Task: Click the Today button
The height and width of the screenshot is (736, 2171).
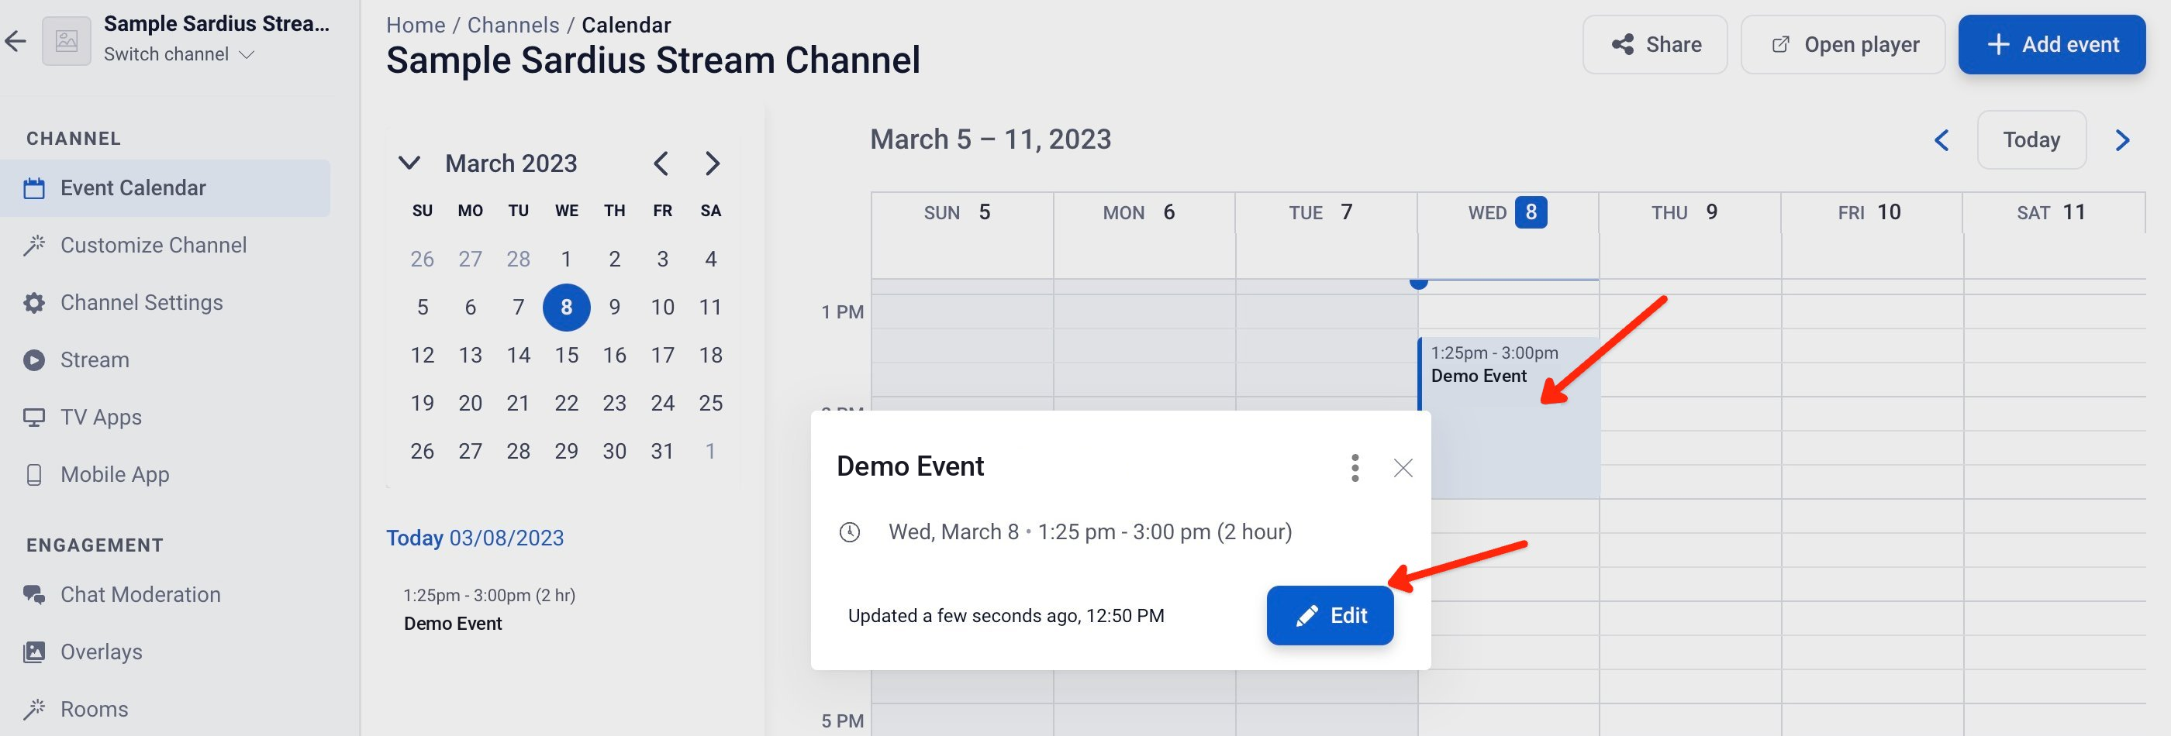Action: [x=2031, y=139]
